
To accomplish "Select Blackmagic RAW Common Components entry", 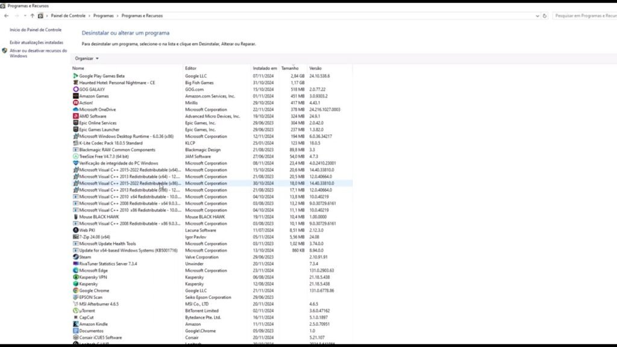I will click(x=211, y=149).
